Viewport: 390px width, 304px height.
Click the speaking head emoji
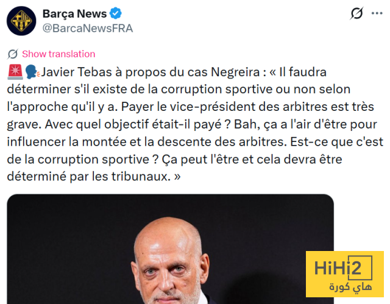coord(32,72)
